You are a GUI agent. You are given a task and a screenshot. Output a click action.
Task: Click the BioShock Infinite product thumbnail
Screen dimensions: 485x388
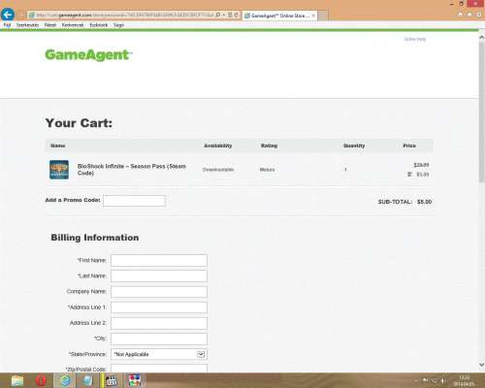(x=59, y=170)
